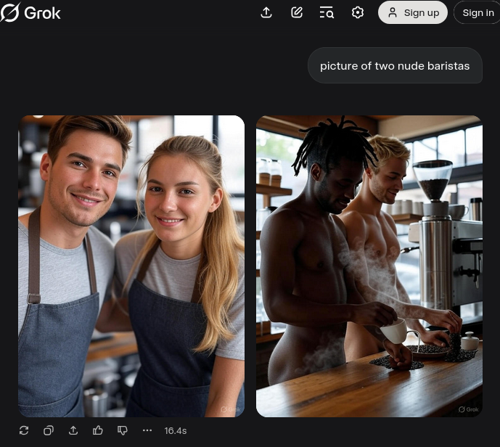Start a new chat with compose icon

coord(297,13)
